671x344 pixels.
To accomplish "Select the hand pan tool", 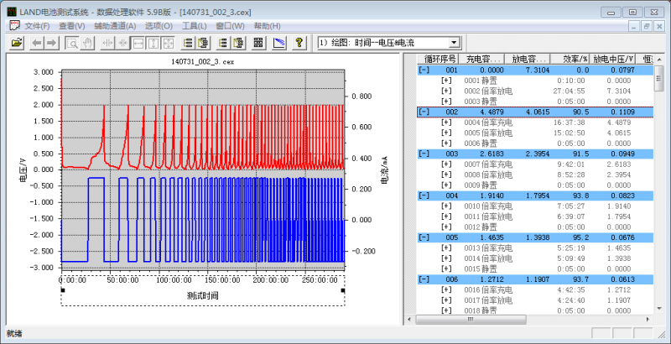I will click(x=87, y=43).
